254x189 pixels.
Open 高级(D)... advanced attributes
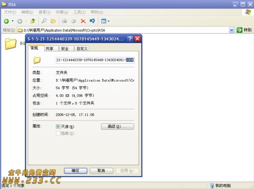click(x=117, y=126)
